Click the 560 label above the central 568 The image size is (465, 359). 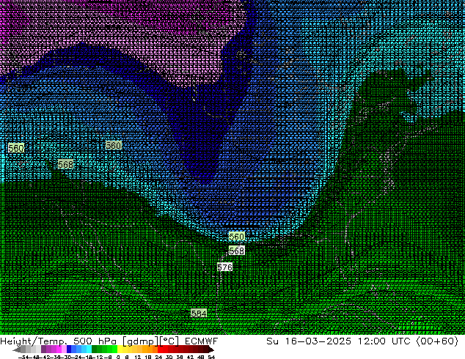click(236, 237)
